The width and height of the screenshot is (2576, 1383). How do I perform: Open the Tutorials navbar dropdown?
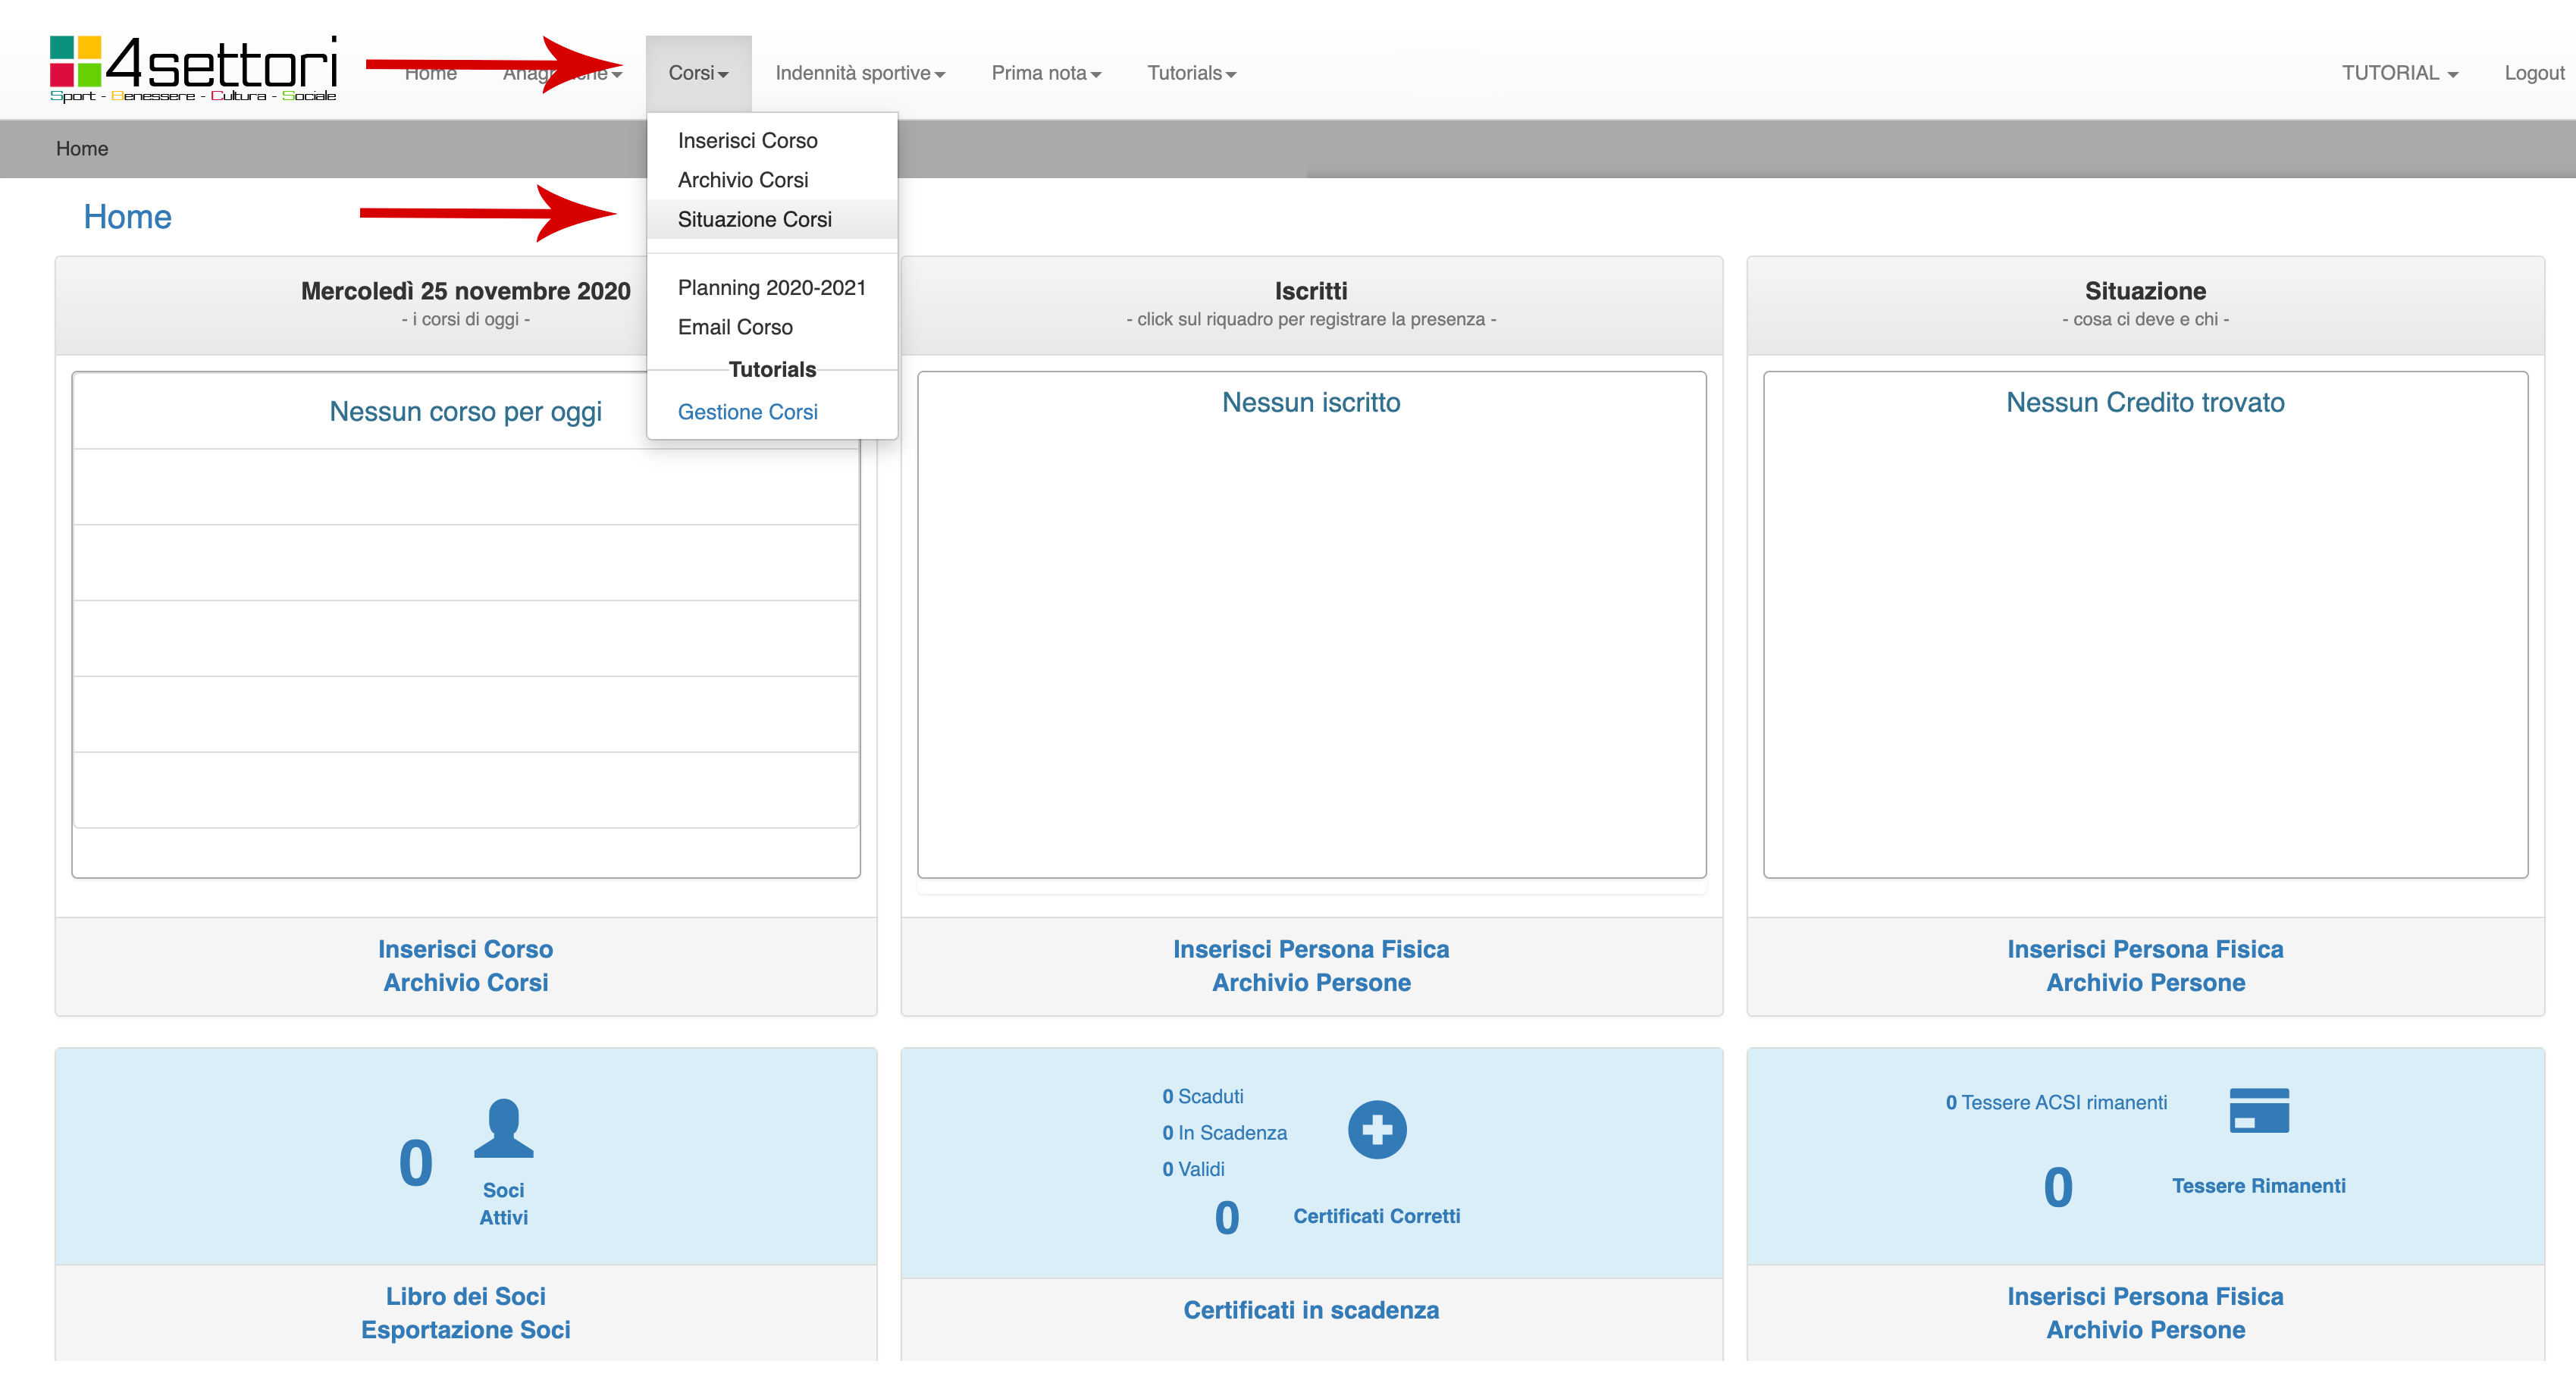1190,73
